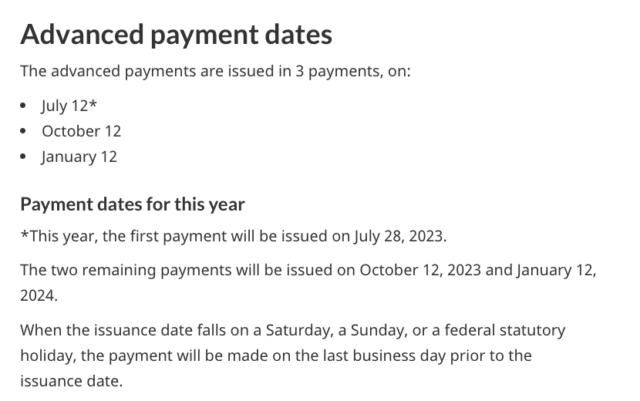640x401 pixels.
Task: Click the '2024.' text on its own line
Action: click(39, 295)
